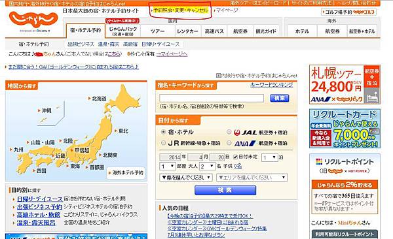Viewport: 393px width, 239px height.
Task: Open 今晩の宿泊予約 link
Action: 210,216
